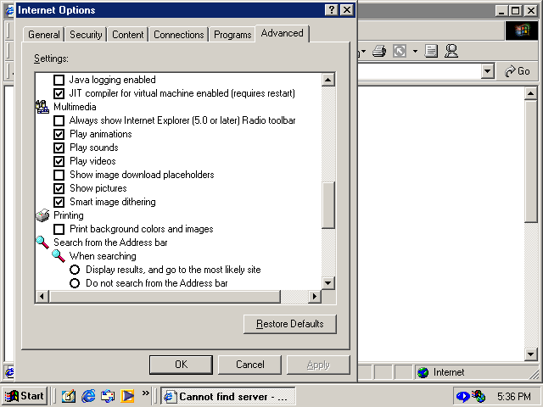Click settings list scroll right arrow
543x407 pixels.
point(315,297)
